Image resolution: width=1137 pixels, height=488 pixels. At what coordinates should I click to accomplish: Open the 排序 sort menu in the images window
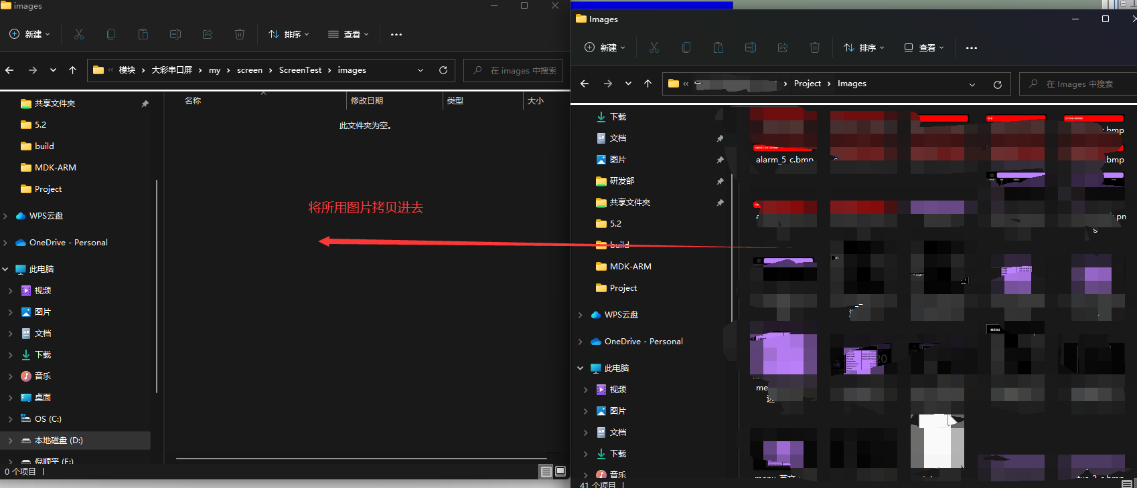[x=289, y=34]
